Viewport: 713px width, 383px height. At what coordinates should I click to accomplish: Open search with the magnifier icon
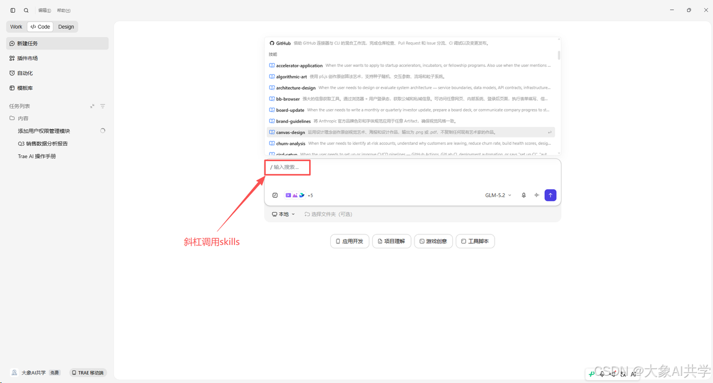point(26,10)
